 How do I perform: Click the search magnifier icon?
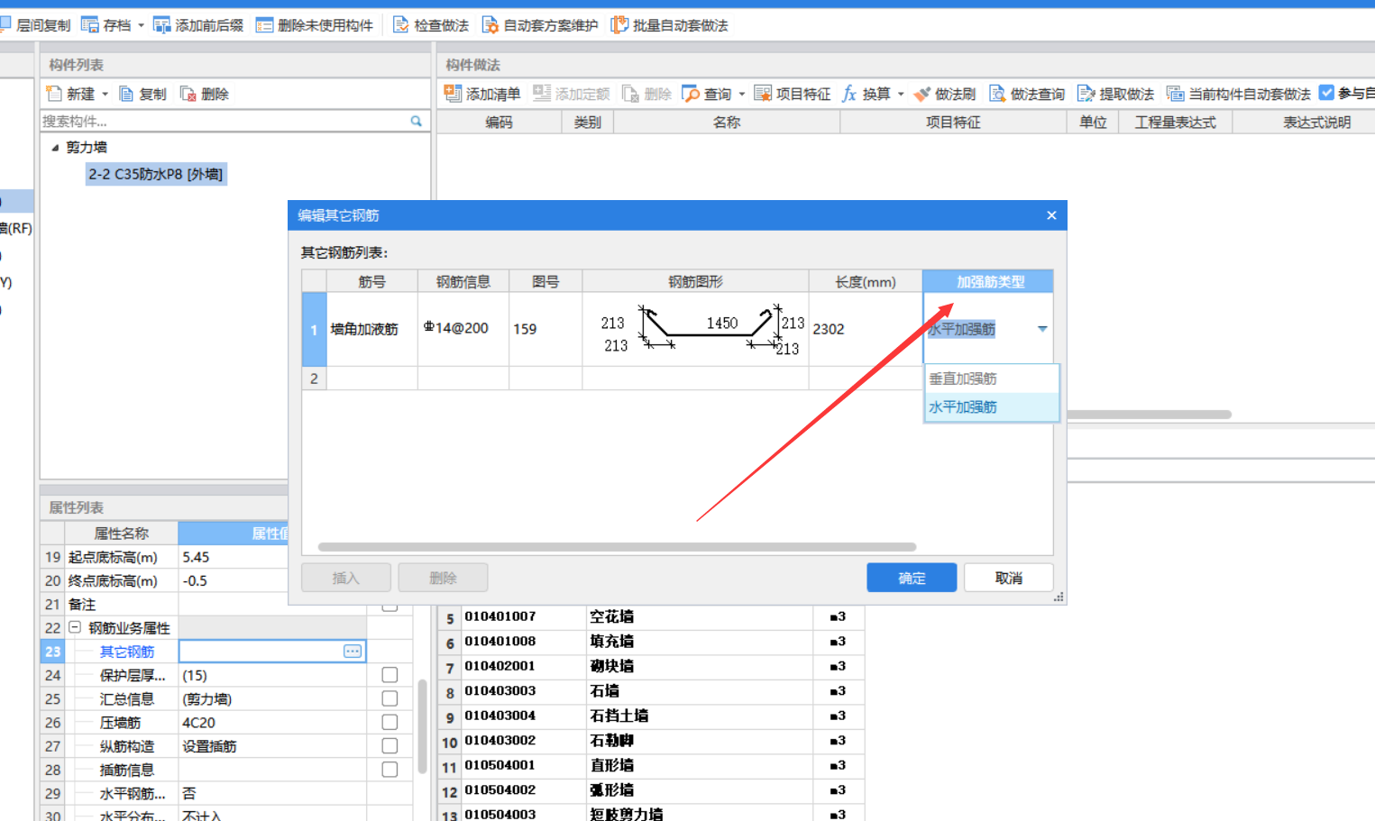click(417, 121)
